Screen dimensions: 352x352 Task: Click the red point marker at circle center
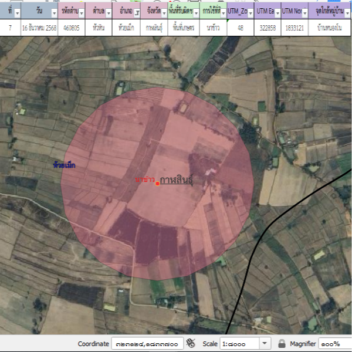158,184
